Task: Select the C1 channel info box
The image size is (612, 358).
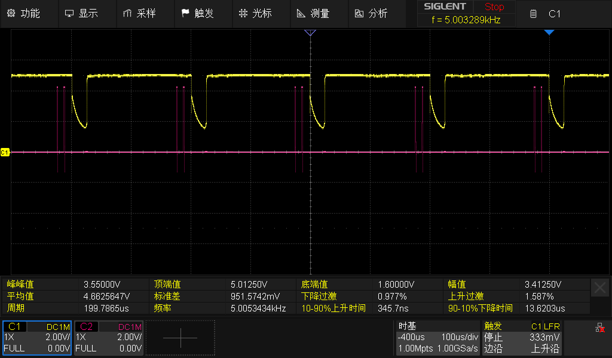Action: [37, 338]
